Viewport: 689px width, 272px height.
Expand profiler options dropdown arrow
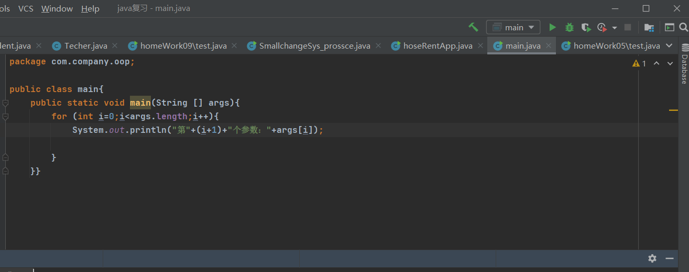point(614,27)
